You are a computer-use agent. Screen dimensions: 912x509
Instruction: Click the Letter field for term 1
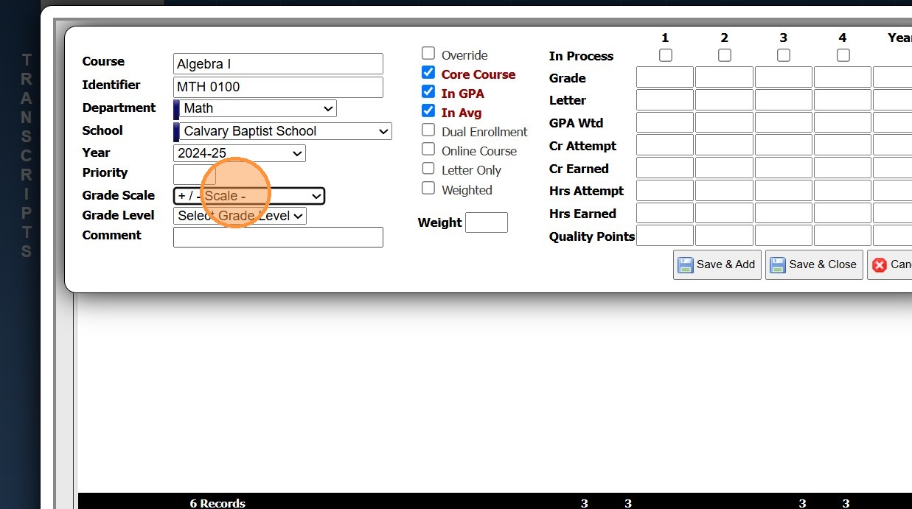[665, 99]
